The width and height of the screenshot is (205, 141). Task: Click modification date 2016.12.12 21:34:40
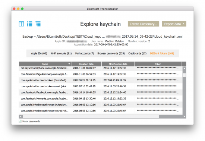(x=115, y=93)
